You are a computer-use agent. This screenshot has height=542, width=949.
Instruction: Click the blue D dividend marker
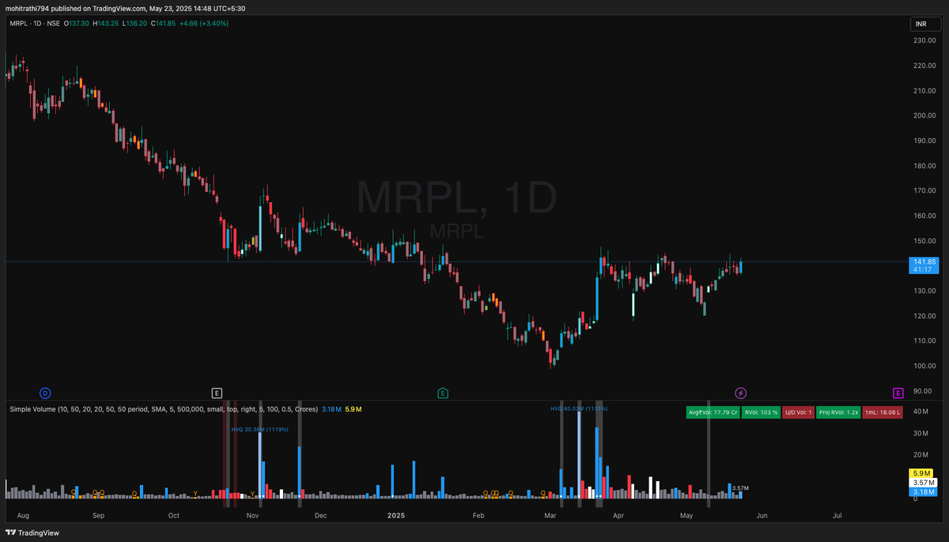tap(45, 393)
